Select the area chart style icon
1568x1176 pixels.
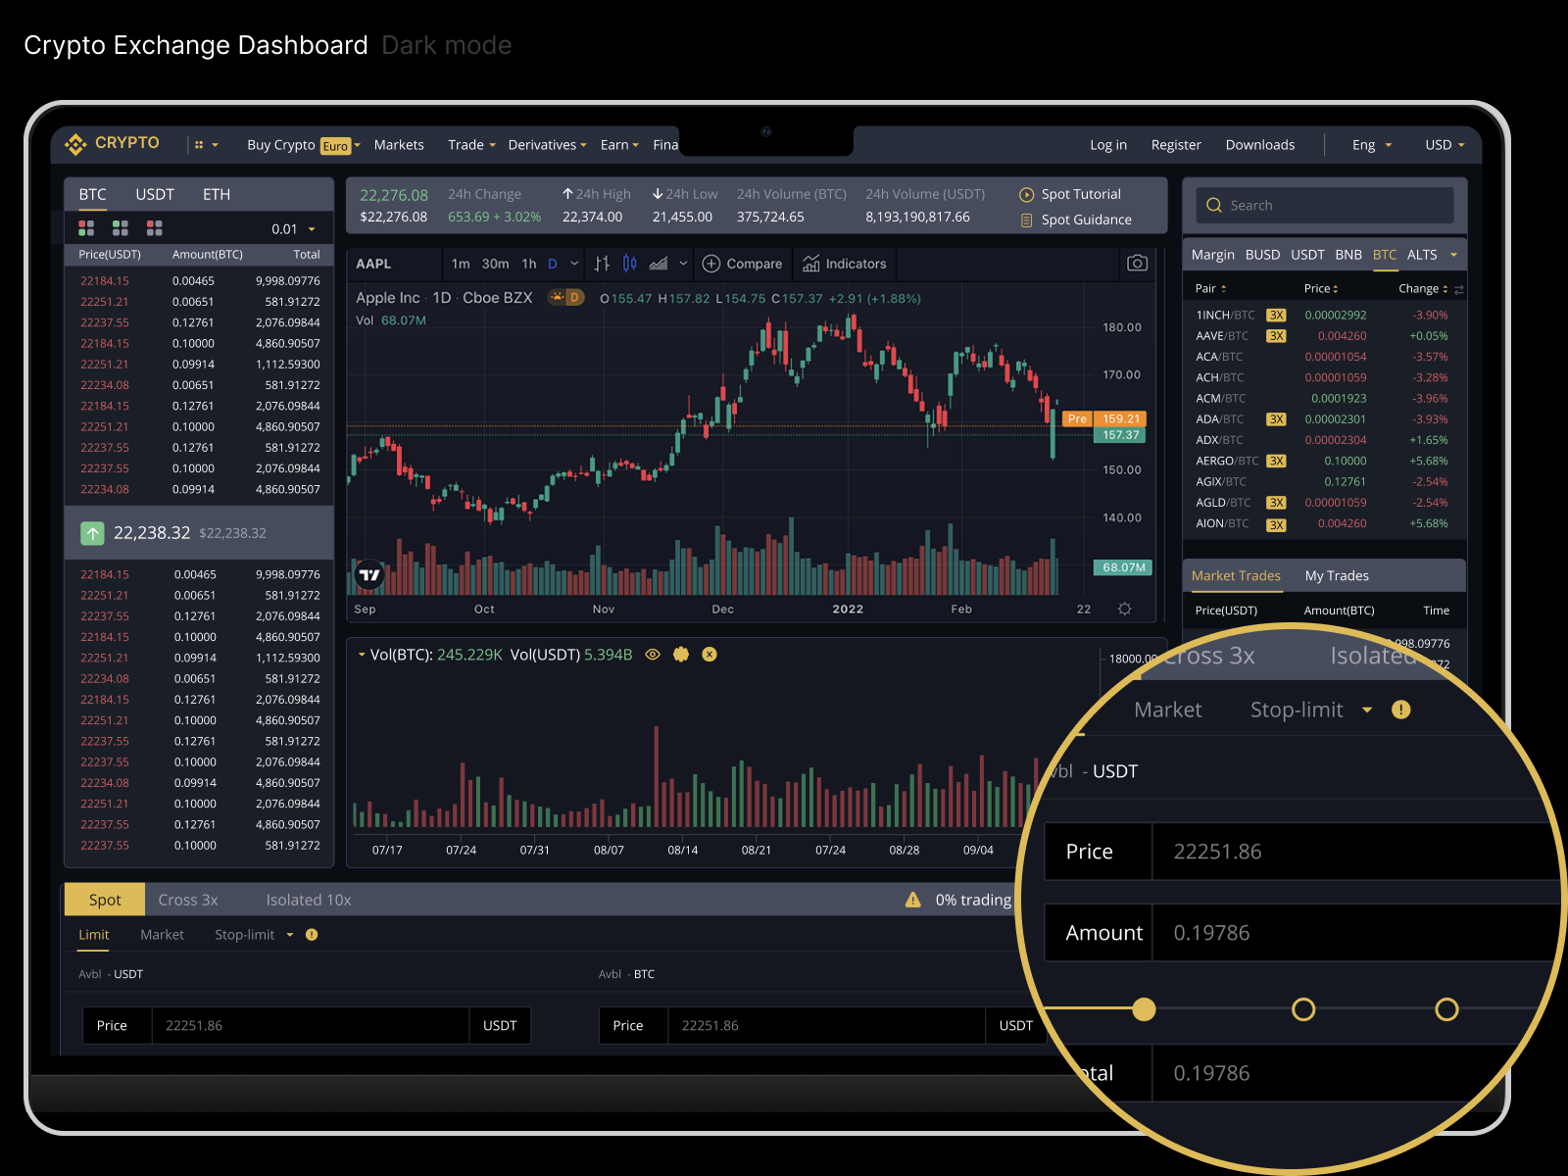(659, 264)
